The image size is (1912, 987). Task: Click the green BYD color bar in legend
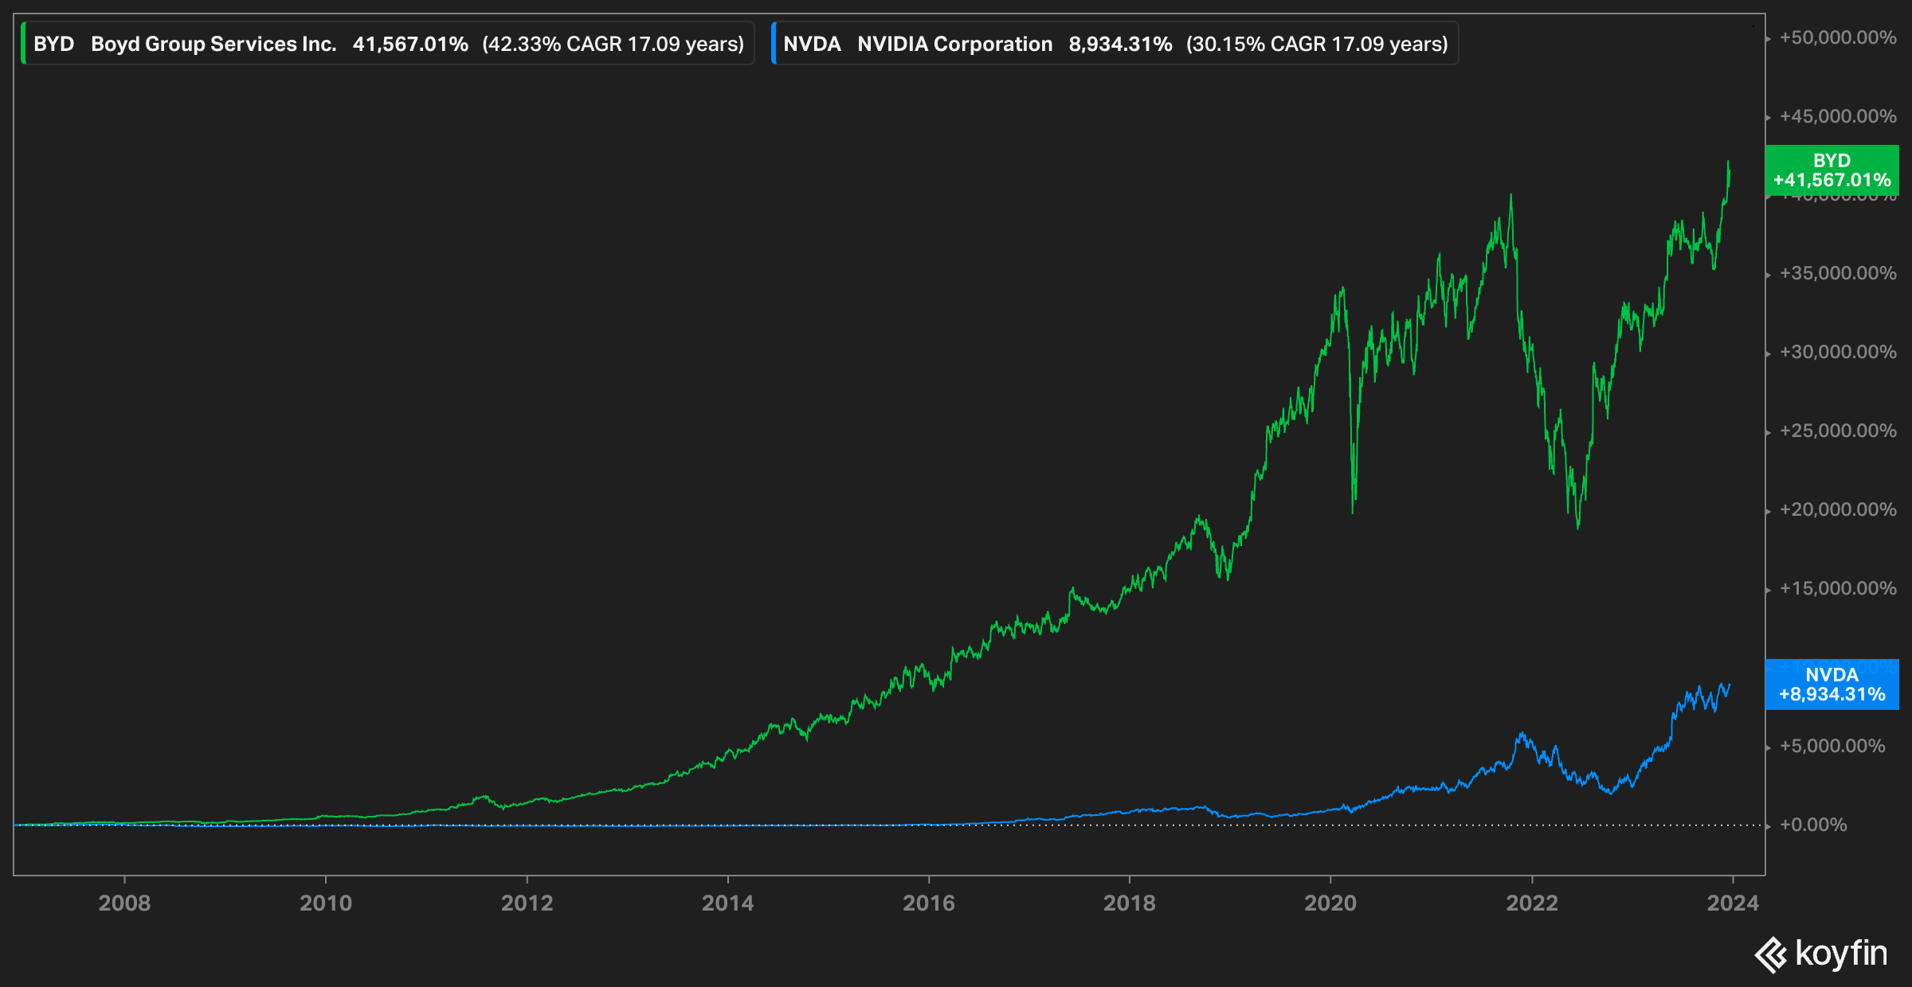[x=23, y=44]
